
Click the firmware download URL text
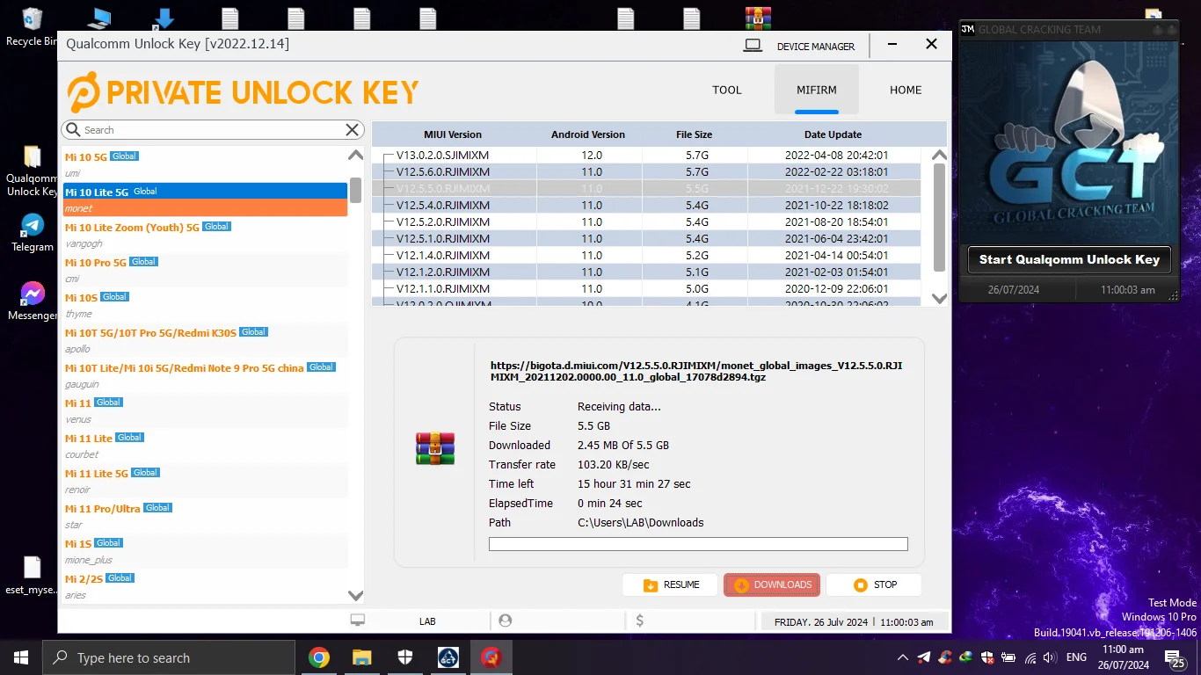tap(696, 371)
